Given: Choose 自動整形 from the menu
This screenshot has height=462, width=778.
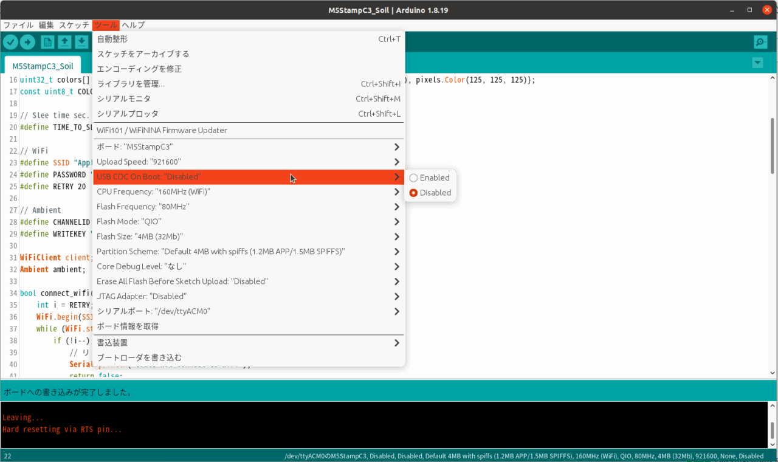Looking at the screenshot, I should (249, 39).
